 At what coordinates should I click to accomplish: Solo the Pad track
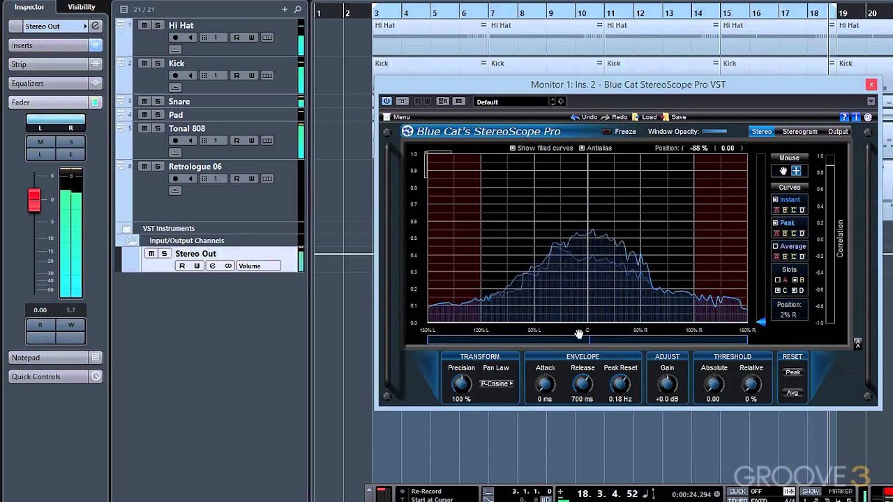point(157,114)
